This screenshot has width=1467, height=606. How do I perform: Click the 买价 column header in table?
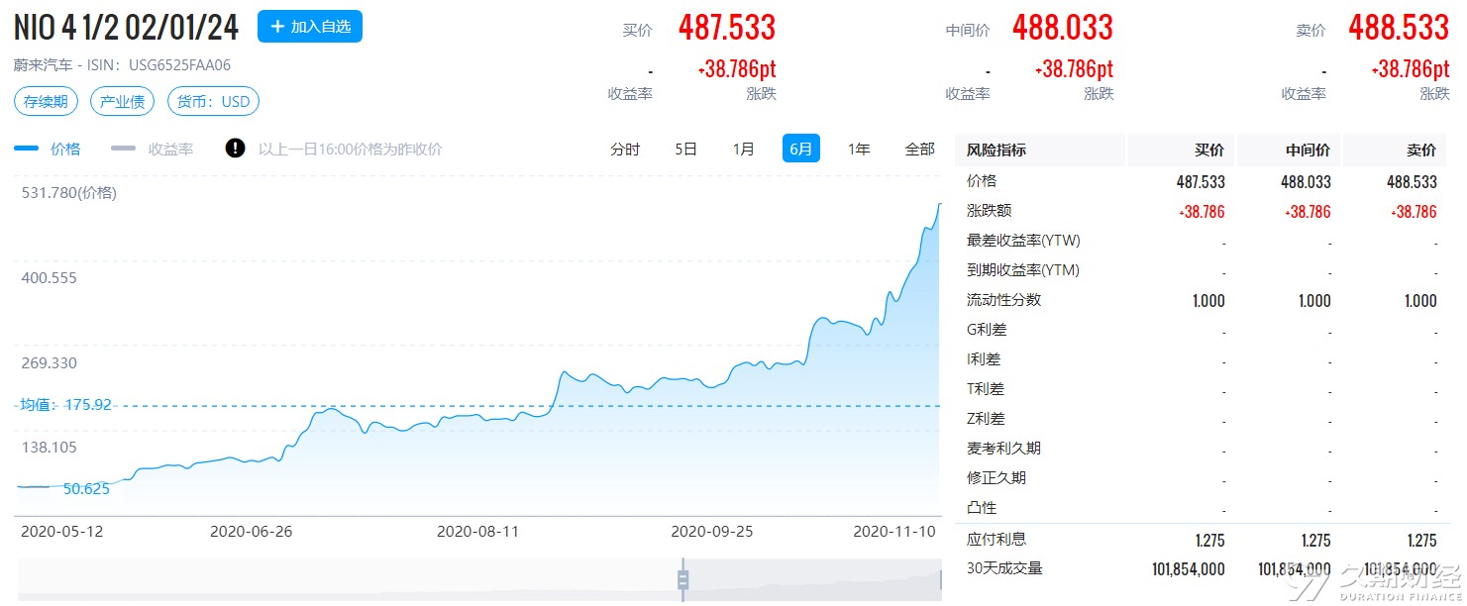[1209, 151]
